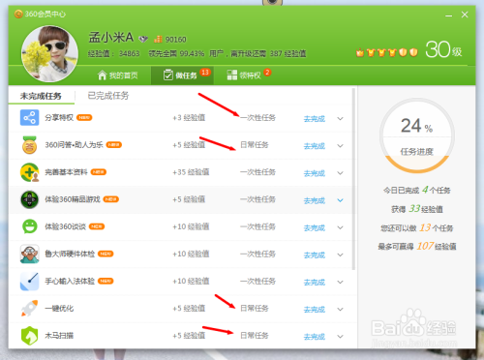This screenshot has width=484, height=360.
Task: Click 去完成 for 手心输入法体验
Action: tap(315, 283)
